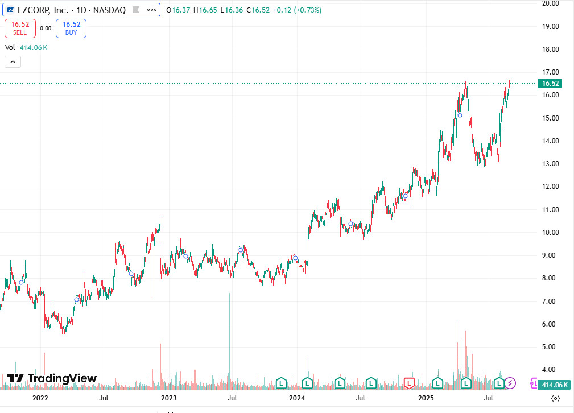
Task: Click the 18.00 price axis label
Action: click(551, 49)
